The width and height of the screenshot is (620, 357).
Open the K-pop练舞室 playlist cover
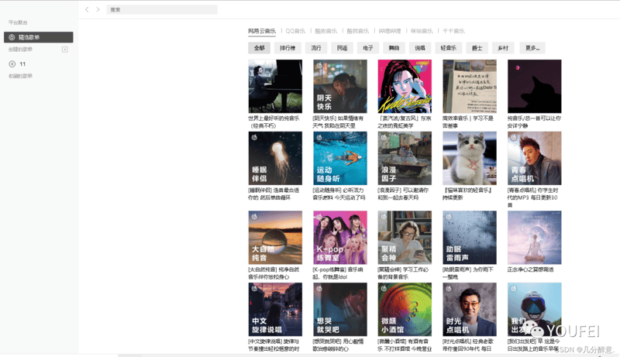point(340,237)
